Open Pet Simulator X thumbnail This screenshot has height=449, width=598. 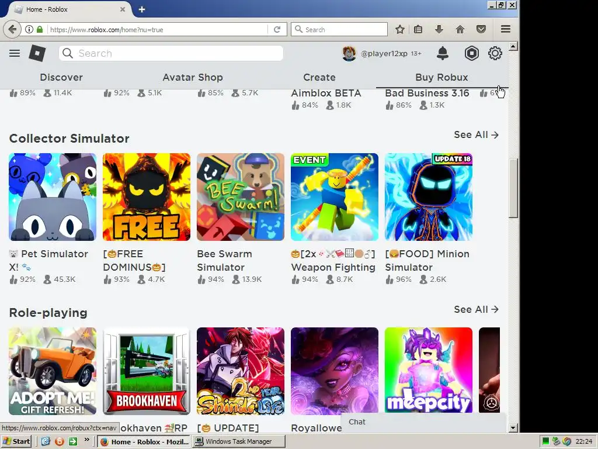53,197
